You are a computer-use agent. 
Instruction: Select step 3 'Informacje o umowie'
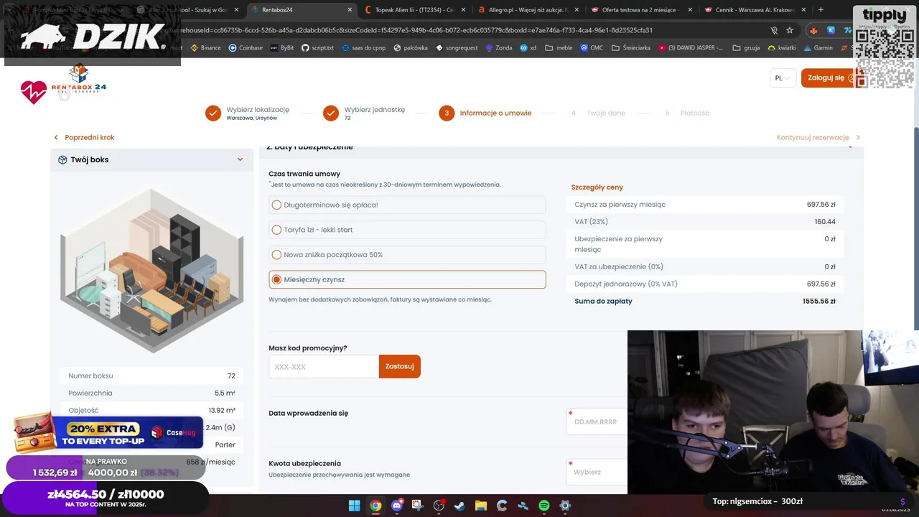tap(485, 113)
